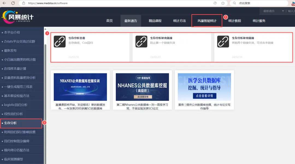Click the search magnifier icon
Image resolution: width=295 pixels, height=164 pixels.
pos(234,3)
